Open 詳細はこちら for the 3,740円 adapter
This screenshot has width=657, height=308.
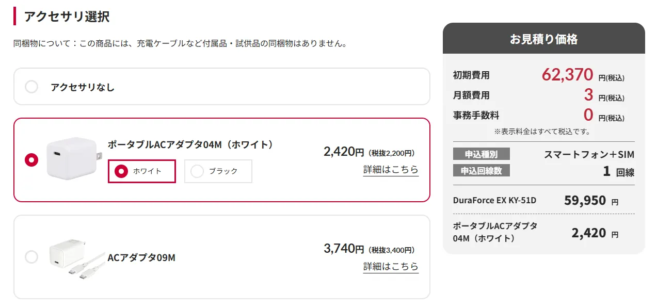[x=391, y=266]
